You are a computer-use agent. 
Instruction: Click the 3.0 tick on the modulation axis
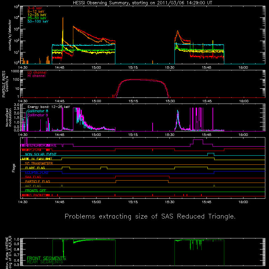point(16,105)
